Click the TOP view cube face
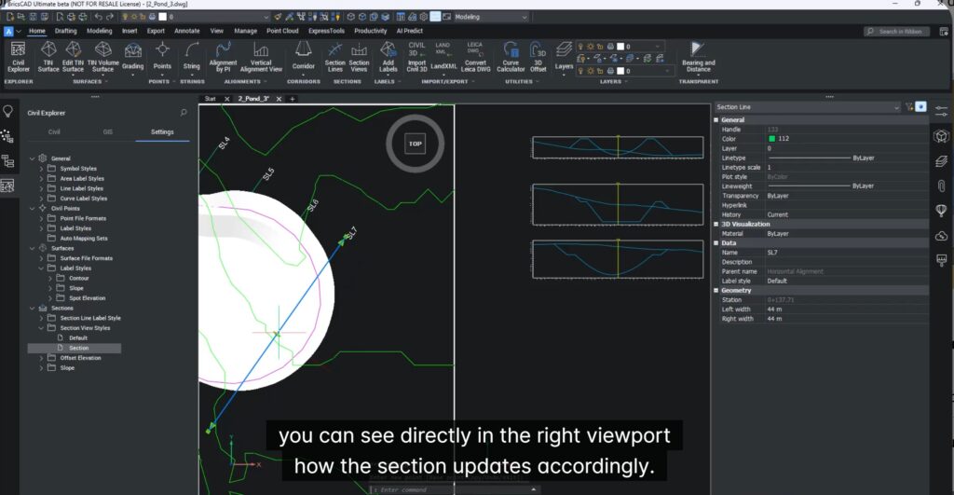The height and width of the screenshot is (495, 954). (x=416, y=144)
